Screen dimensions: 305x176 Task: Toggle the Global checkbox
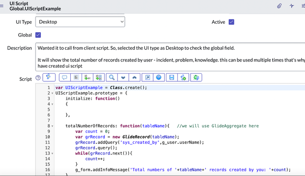[38, 35]
